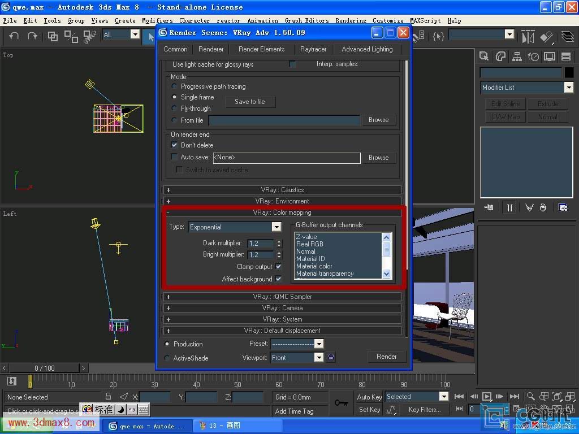Click Make Unique icon in modifier stack
The height and width of the screenshot is (434, 579).
point(529,207)
